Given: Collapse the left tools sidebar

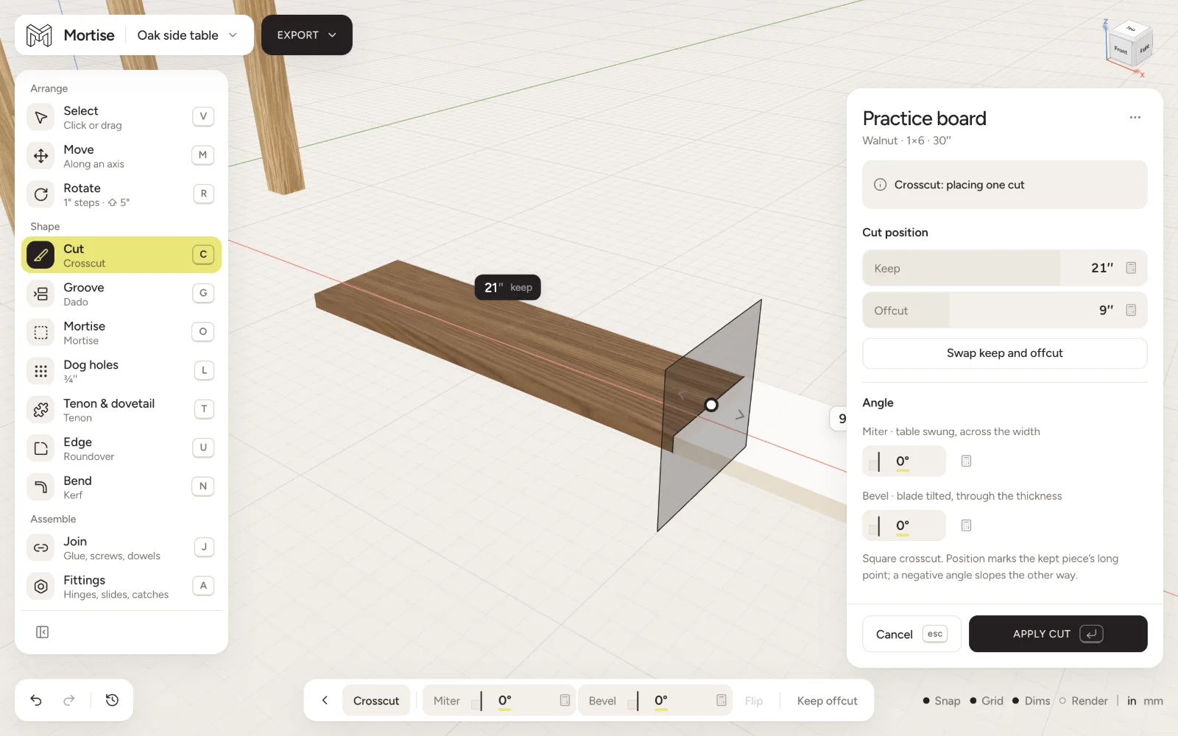Looking at the screenshot, I should tap(43, 632).
